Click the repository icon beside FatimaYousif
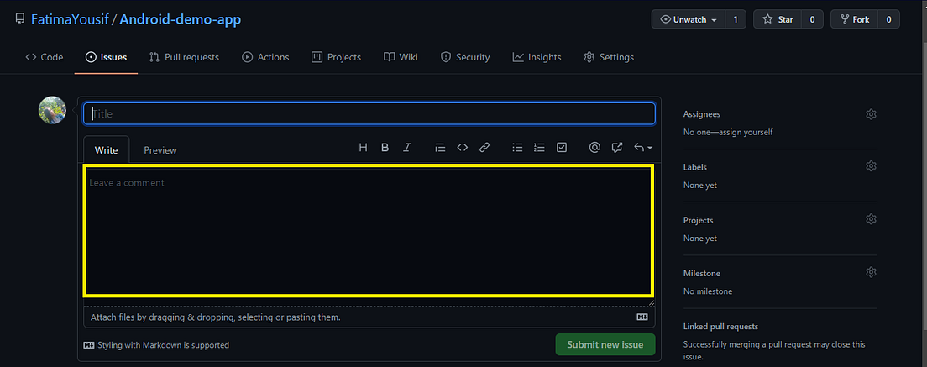 point(19,19)
